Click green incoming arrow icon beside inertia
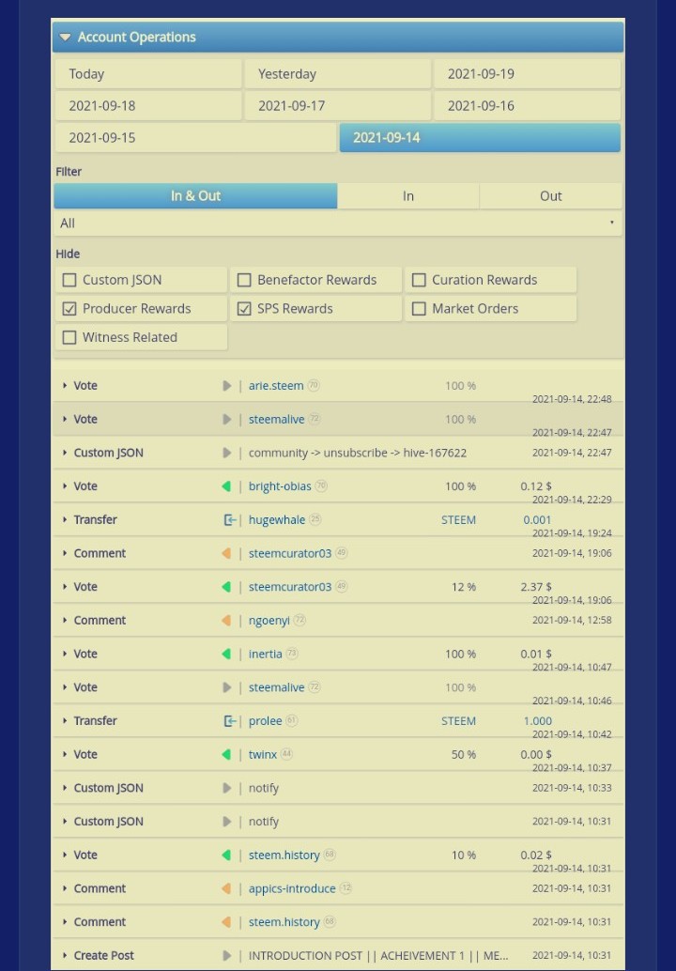 point(226,654)
